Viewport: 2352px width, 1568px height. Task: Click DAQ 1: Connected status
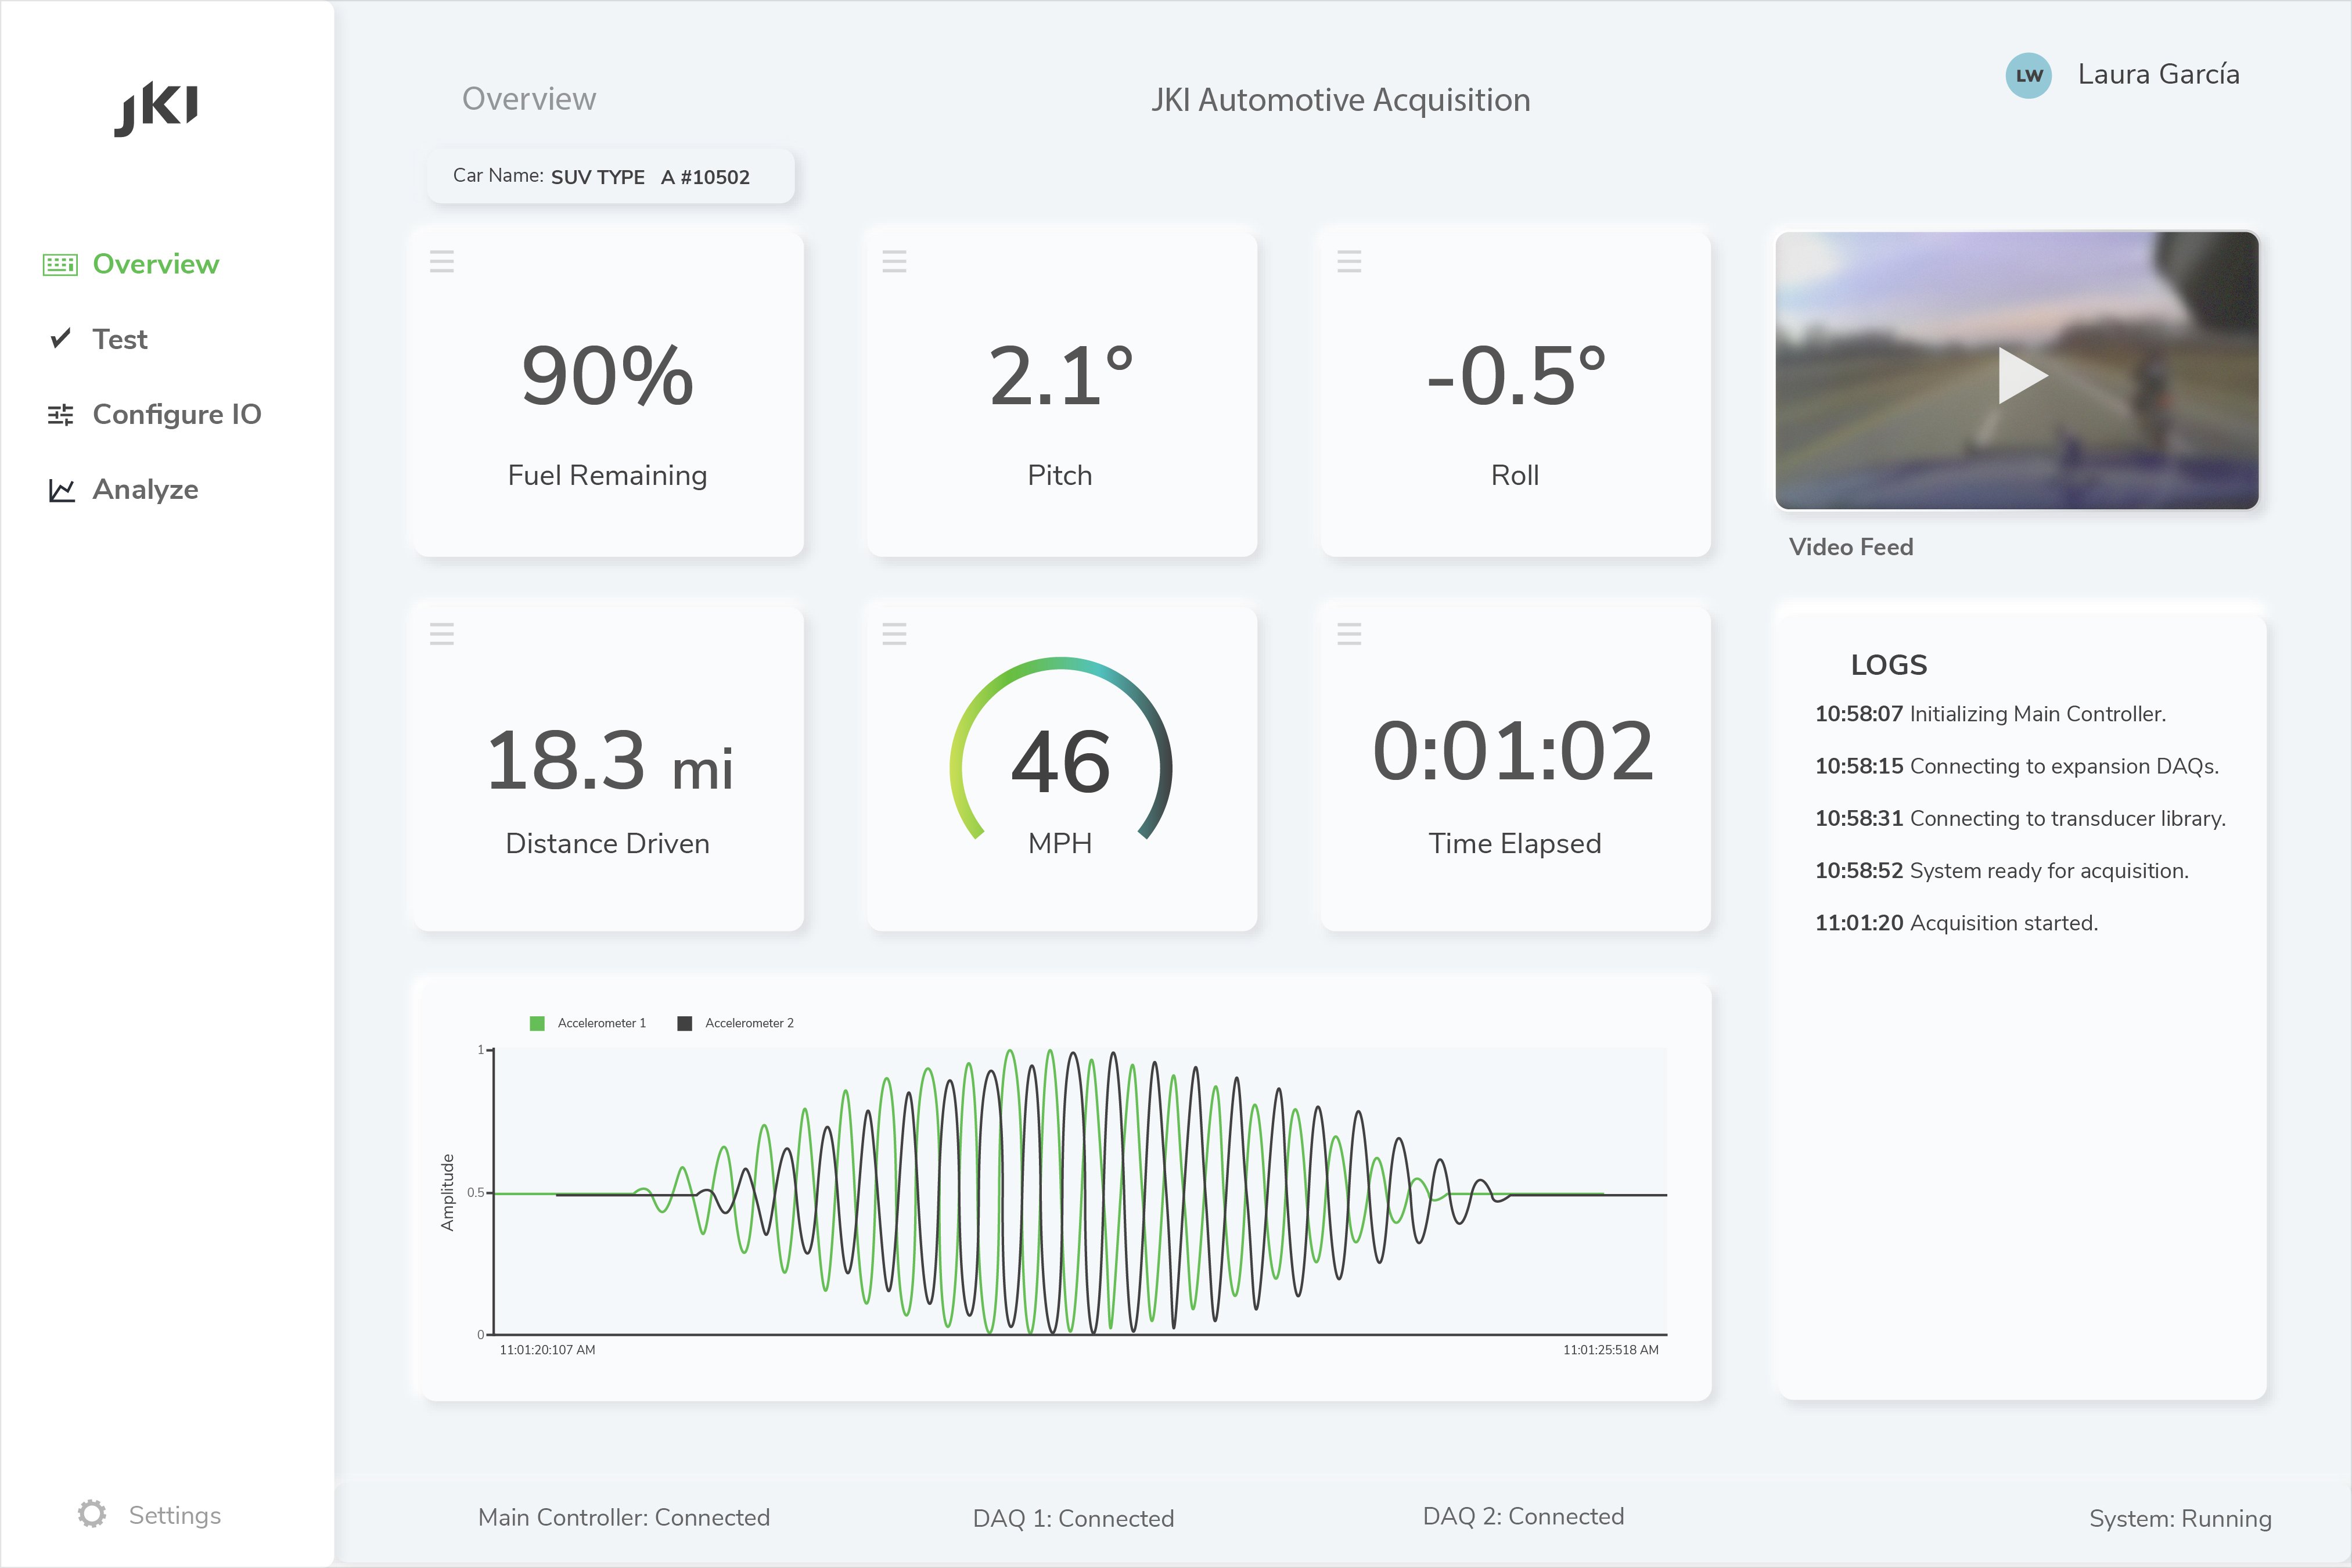(1073, 1518)
